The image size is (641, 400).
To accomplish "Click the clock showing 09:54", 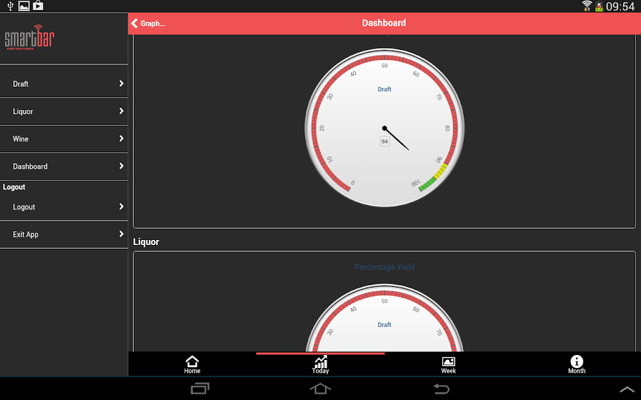I will pos(620,6).
